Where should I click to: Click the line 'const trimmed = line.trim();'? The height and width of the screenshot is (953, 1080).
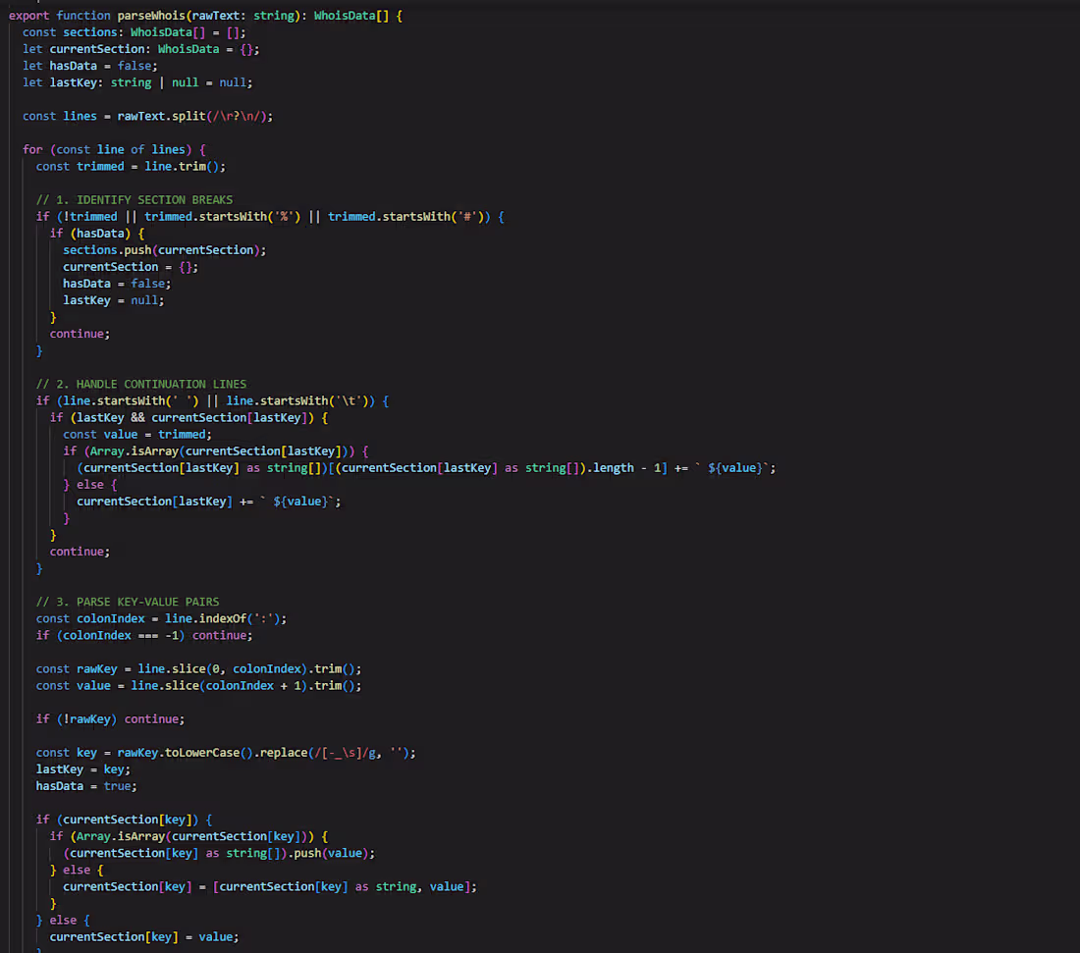pyautogui.click(x=131, y=166)
